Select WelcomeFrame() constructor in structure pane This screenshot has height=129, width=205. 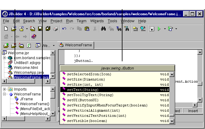(x=34, y=104)
